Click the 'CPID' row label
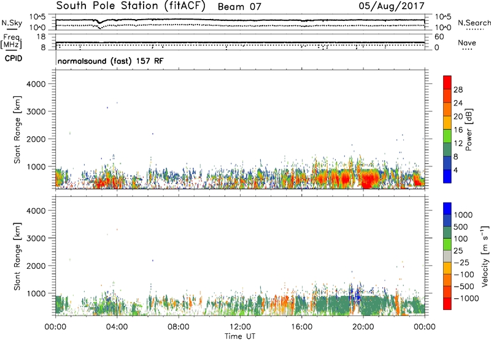Image resolution: width=491 pixels, height=340 pixels. pos(14,58)
